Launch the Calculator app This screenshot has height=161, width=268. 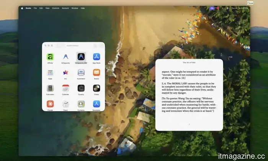click(x=50, y=88)
